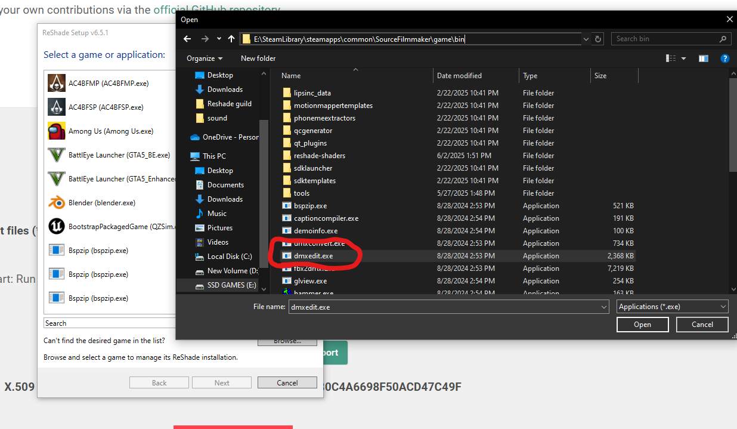737x429 pixels.
Task: Open Organize dropdown menu
Action: tap(205, 58)
